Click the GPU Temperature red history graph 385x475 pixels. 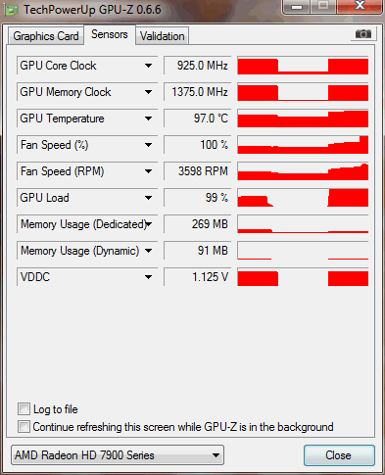point(303,119)
